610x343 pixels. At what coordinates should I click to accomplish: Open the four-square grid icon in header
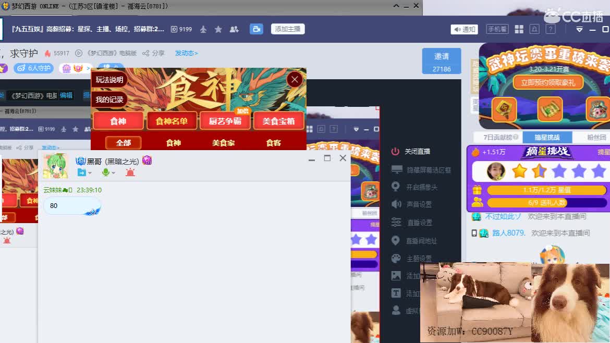tap(519, 29)
